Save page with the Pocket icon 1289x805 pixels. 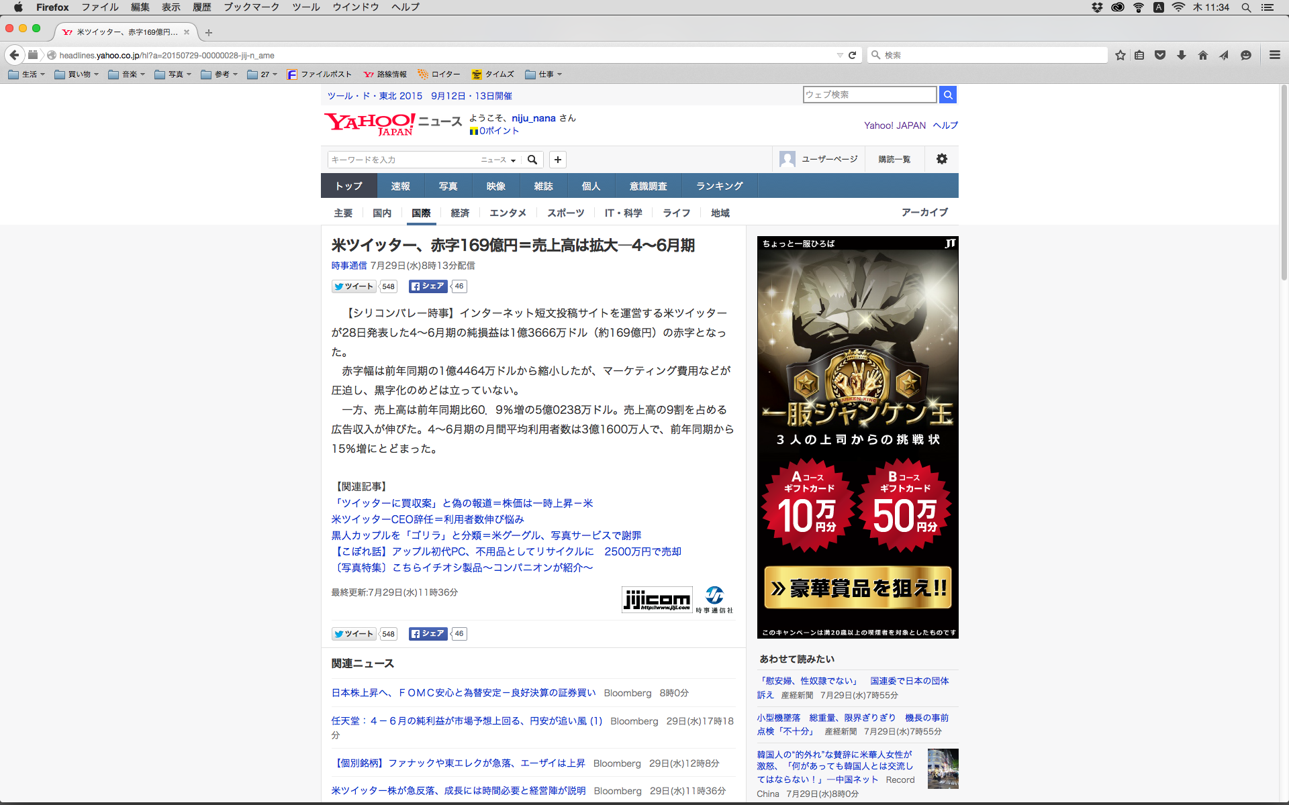(x=1159, y=55)
